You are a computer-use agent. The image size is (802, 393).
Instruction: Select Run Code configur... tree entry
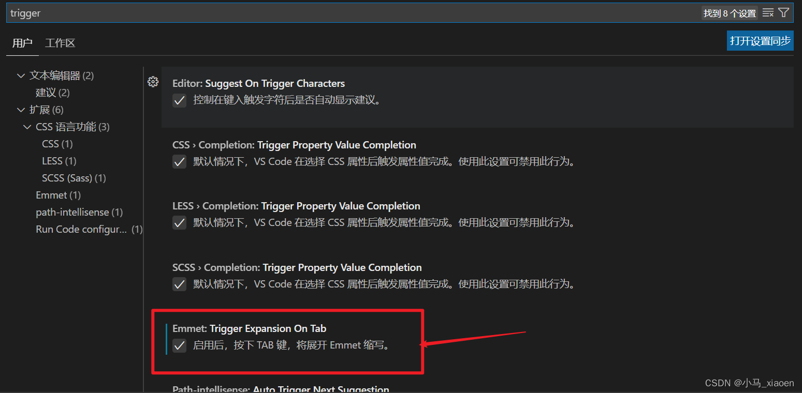tap(89, 230)
